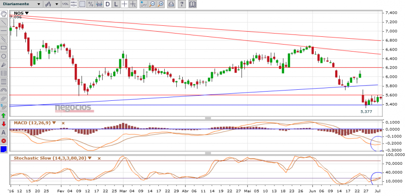This screenshot has width=405, height=196.
Task: Select the Fibonacci arc tool
Action: (4, 90)
